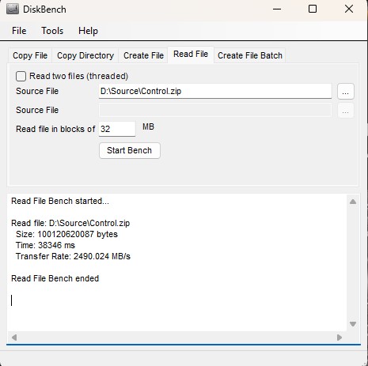Screen dimensions: 368x366
Task: Minimize the DiskBench window
Action: coord(277,9)
